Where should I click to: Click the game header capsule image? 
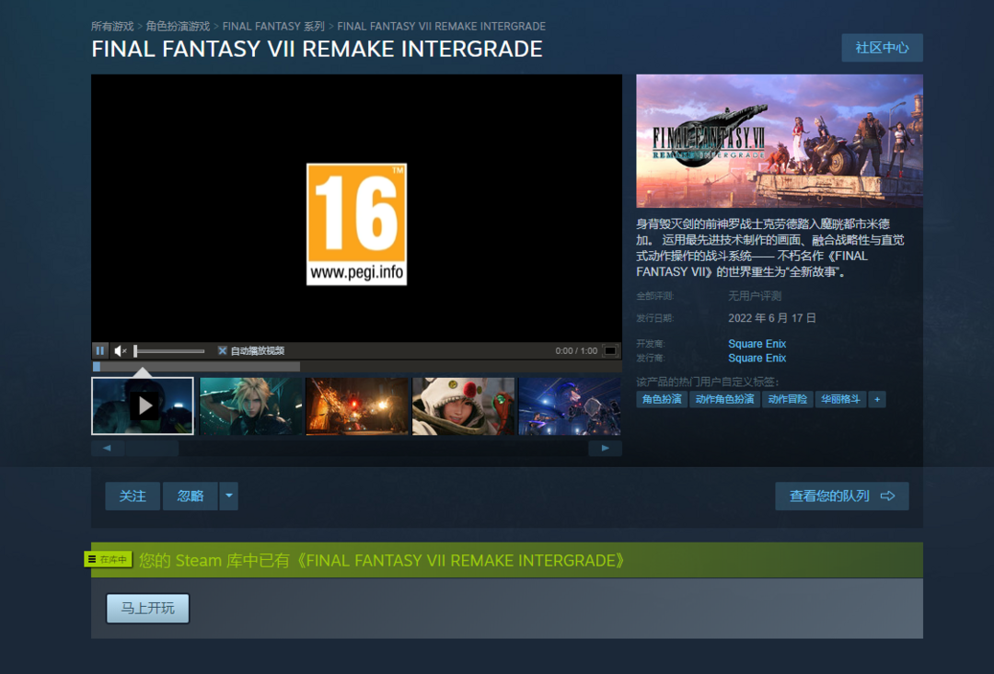[x=780, y=141]
